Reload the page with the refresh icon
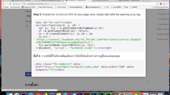This screenshot has height=95, width=170. [10, 4]
